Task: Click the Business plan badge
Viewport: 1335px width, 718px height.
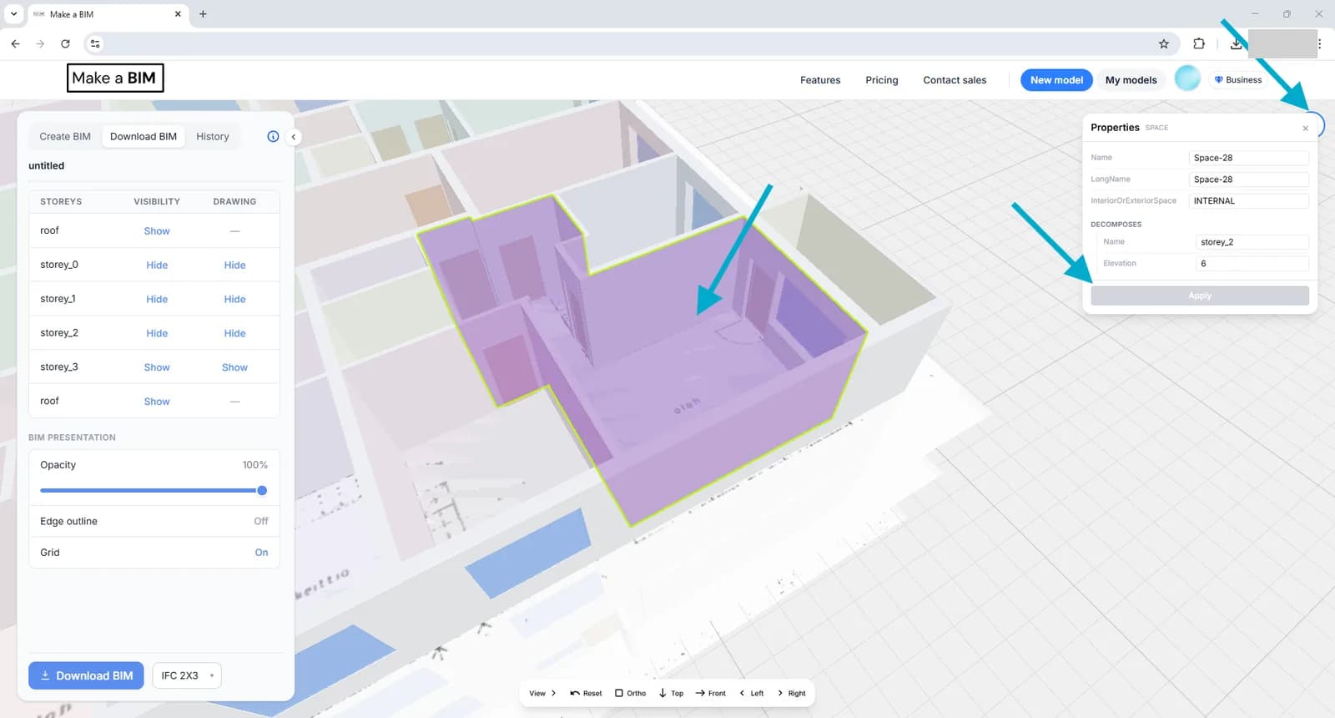Action: pyautogui.click(x=1238, y=80)
